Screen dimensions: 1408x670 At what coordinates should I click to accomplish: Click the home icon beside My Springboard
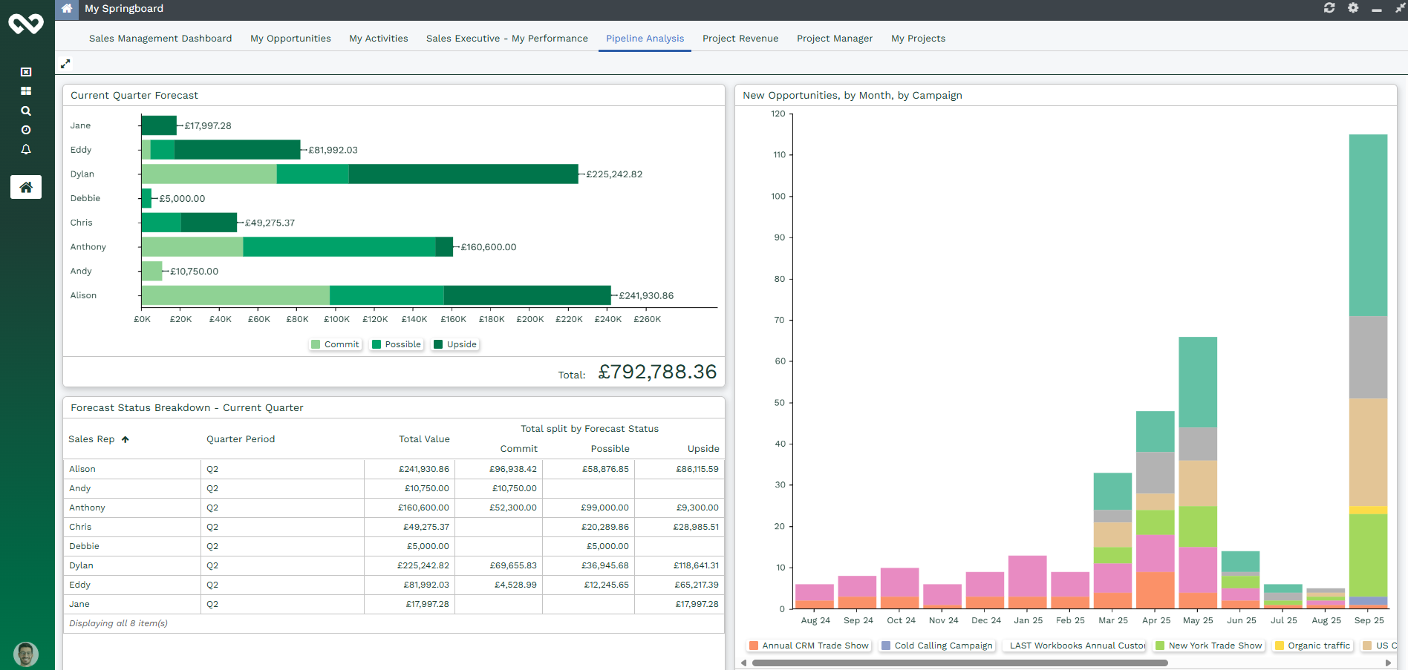coord(67,9)
